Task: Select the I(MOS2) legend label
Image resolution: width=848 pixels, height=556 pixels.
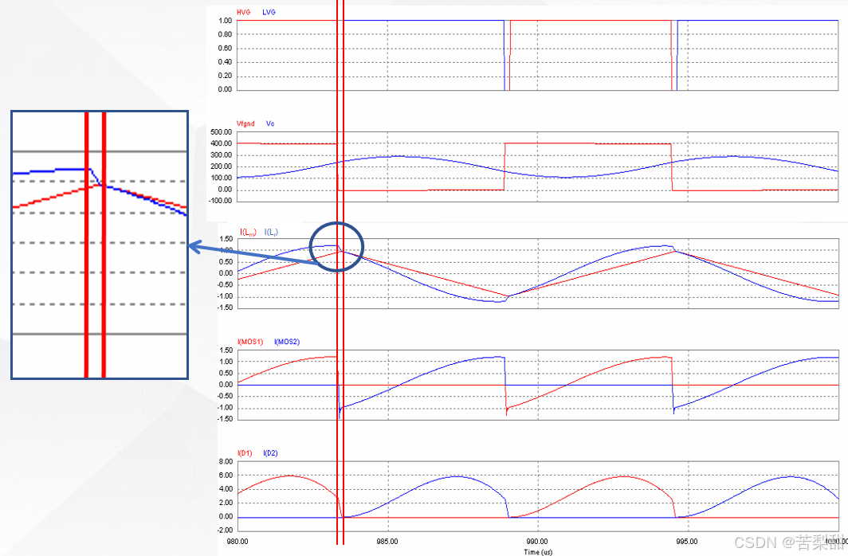Action: point(287,342)
